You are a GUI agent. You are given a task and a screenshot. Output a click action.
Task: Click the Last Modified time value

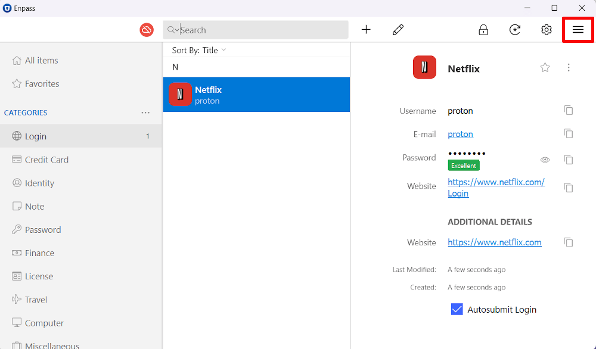(476, 270)
